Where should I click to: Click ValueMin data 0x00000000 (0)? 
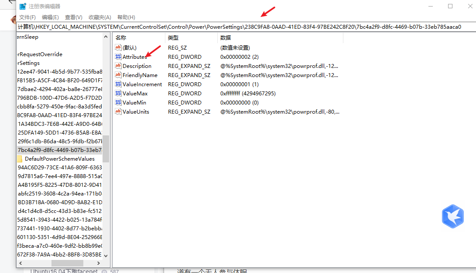tap(240, 102)
